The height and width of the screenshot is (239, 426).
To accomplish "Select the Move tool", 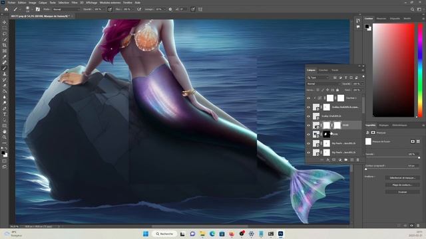I will coord(5,22).
